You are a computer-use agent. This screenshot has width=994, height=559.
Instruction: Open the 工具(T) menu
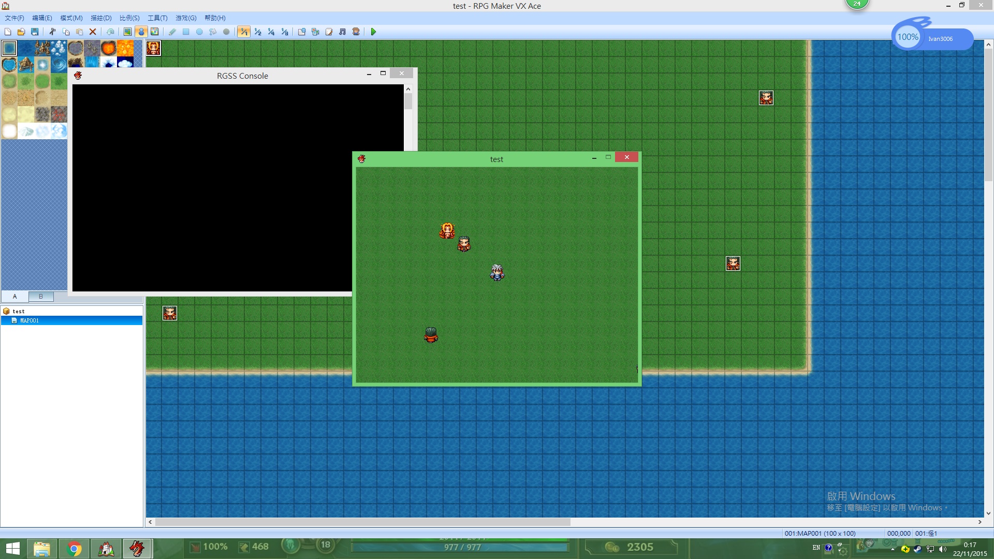point(157,18)
